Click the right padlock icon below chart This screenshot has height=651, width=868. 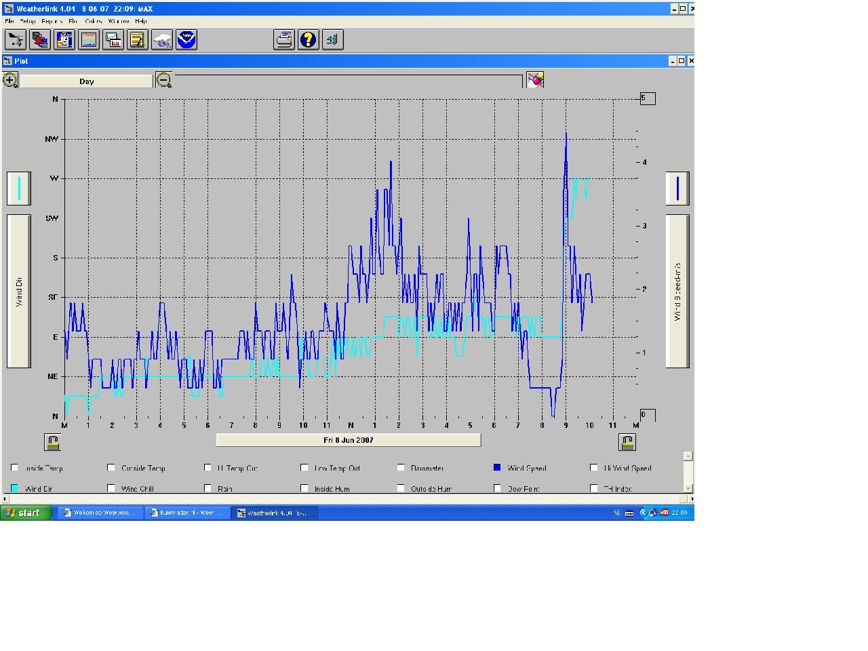(x=627, y=443)
